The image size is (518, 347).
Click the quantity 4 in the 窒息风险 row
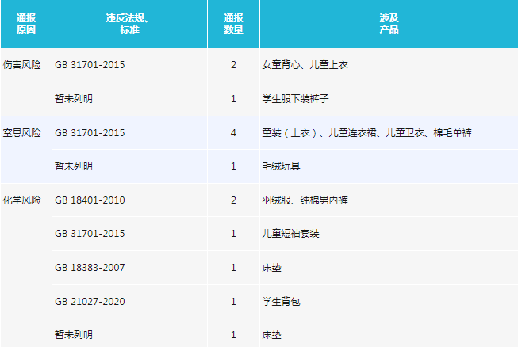coord(233,132)
